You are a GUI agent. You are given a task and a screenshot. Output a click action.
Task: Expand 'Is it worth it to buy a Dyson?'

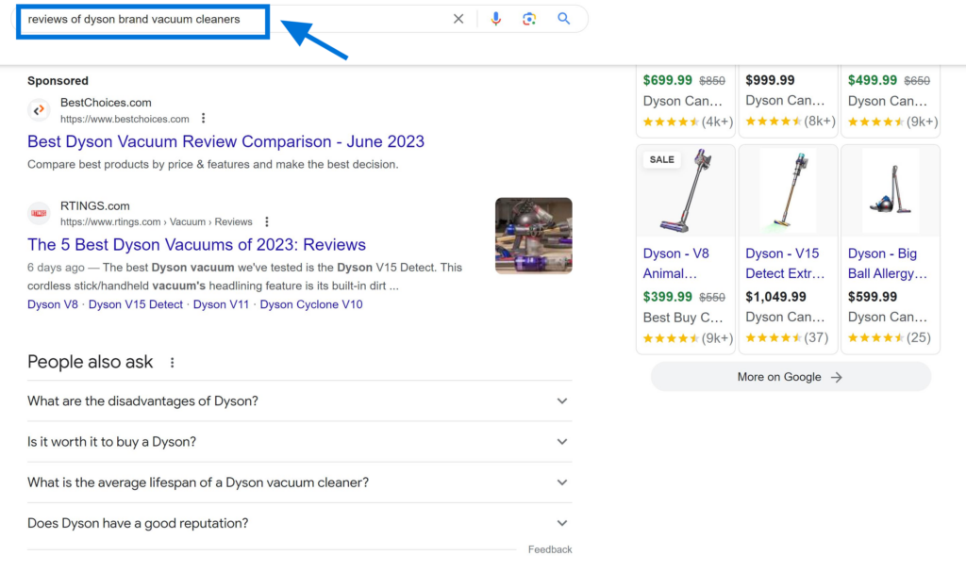click(x=562, y=441)
